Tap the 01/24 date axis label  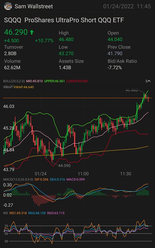41,174
